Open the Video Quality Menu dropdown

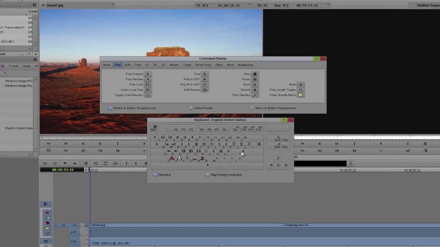(301, 95)
